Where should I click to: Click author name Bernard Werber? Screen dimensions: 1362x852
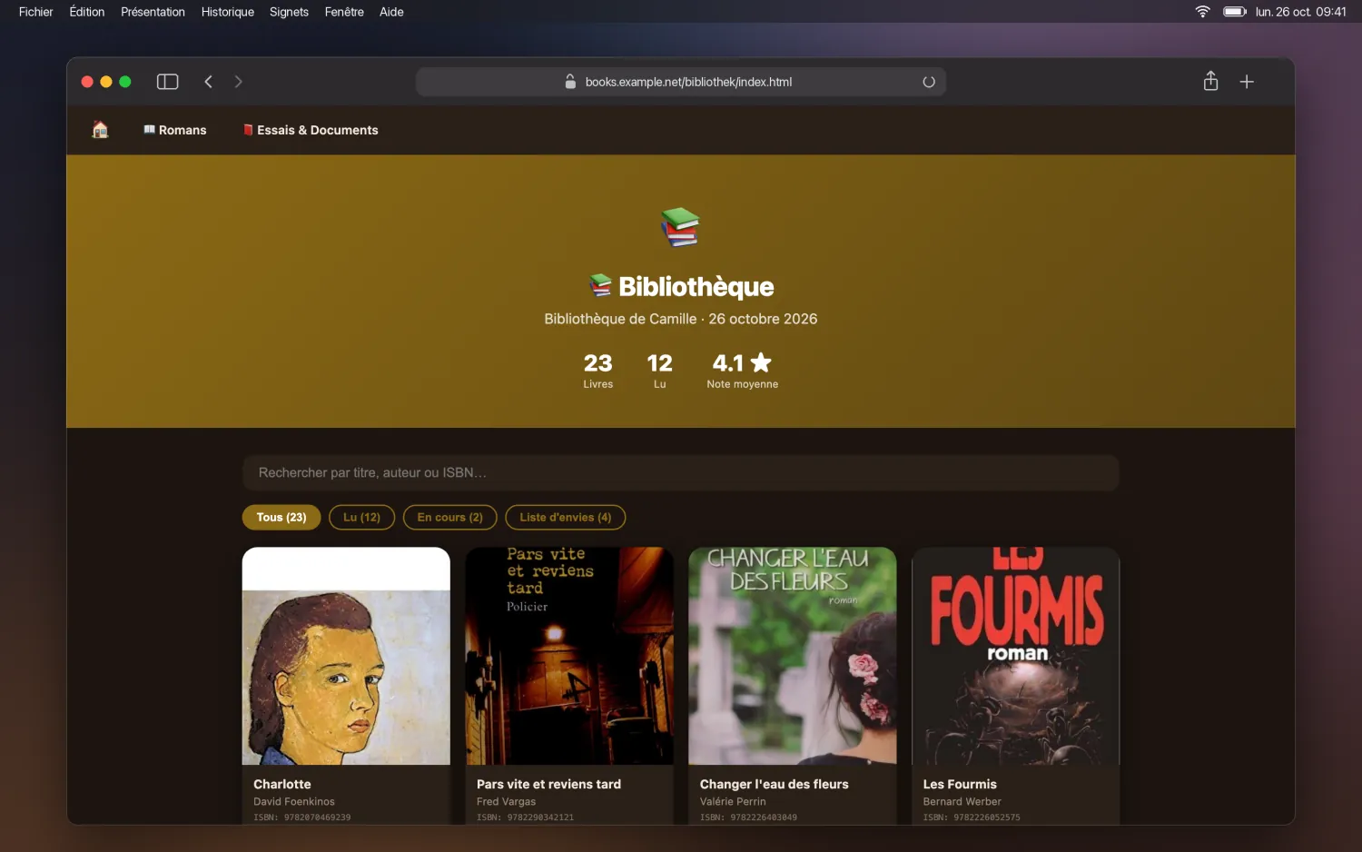tap(962, 801)
